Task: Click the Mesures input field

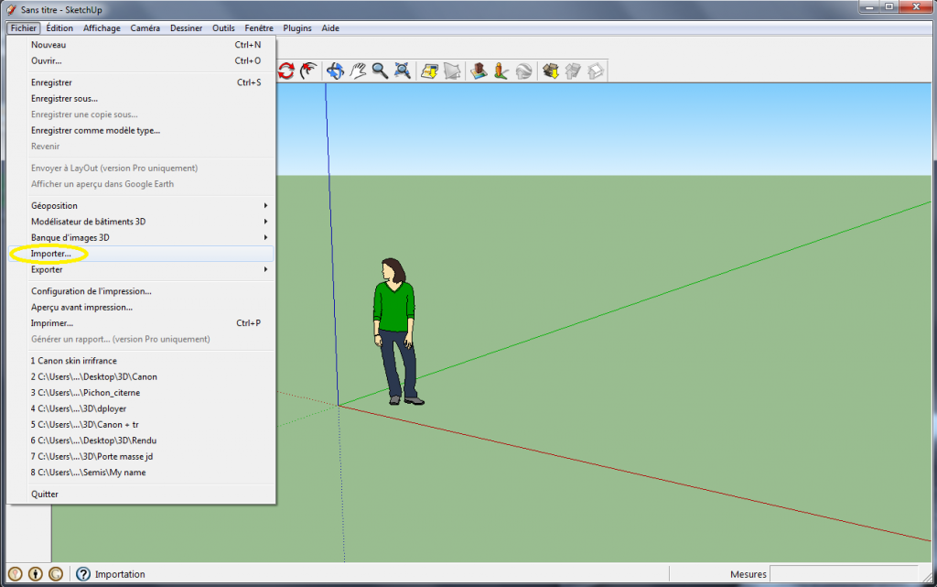Action: pos(844,574)
